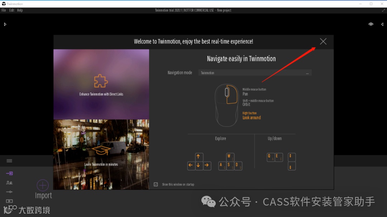This screenshot has height=217, width=387.
Task: Toggle the eye view settings icon
Action: [371, 24]
